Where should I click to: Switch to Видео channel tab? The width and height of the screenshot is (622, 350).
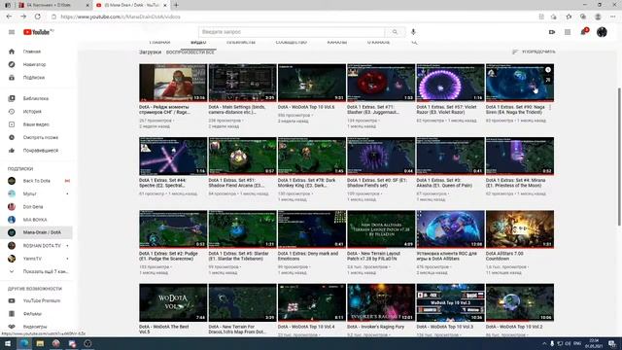click(198, 42)
